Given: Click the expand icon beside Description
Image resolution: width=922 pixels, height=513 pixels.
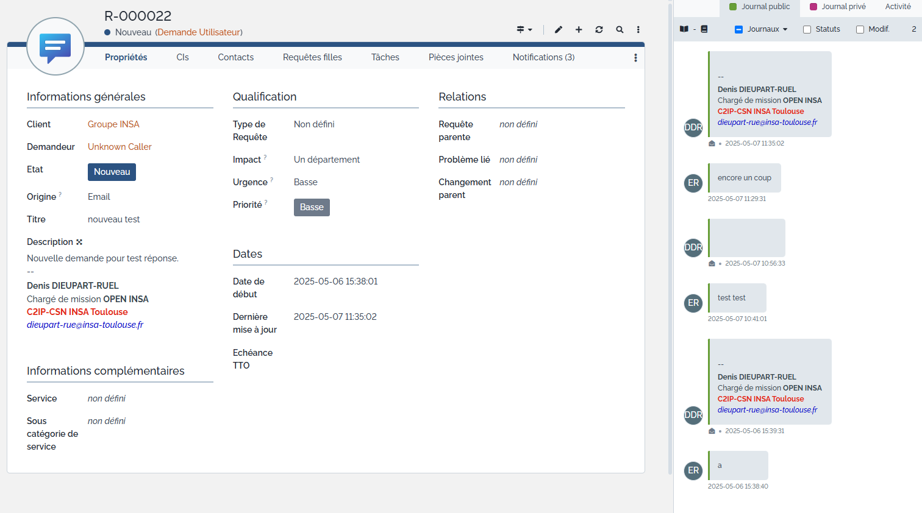Looking at the screenshot, I should (x=79, y=242).
